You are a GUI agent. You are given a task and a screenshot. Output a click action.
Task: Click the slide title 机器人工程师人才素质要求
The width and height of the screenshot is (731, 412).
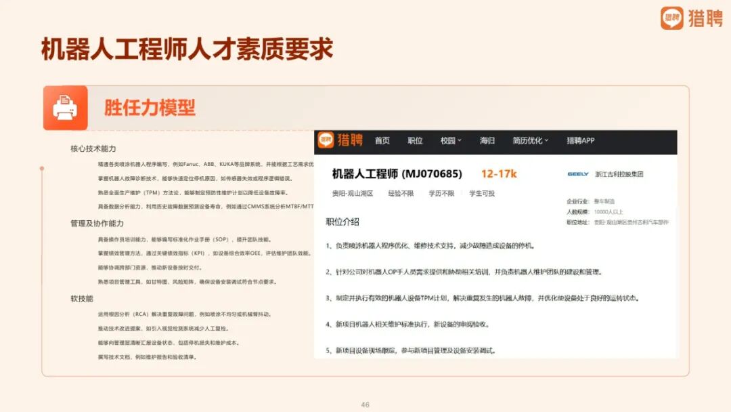[x=187, y=49]
